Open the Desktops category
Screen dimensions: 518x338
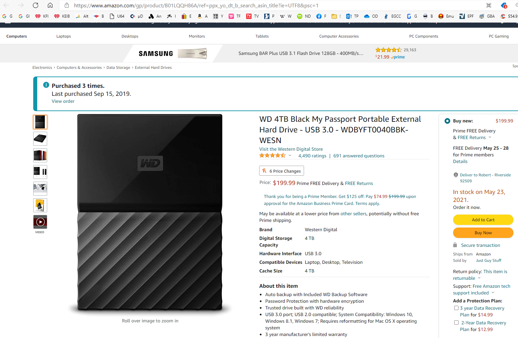click(130, 36)
